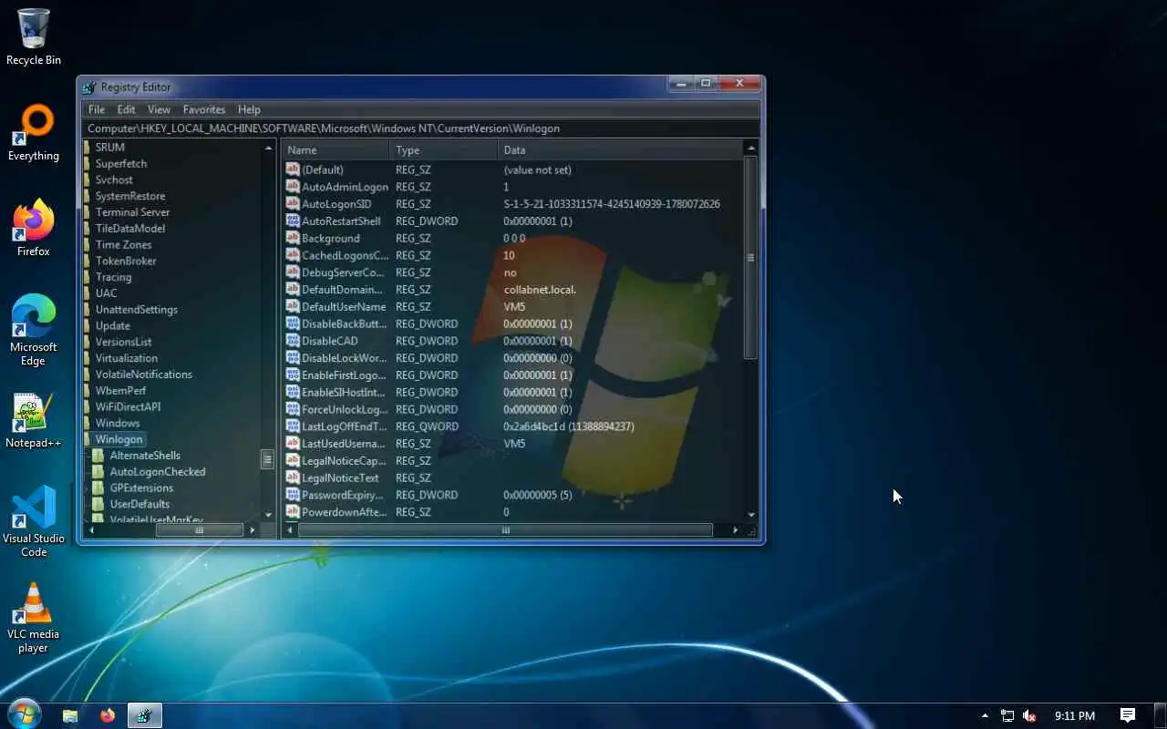Screen dimensions: 1167x729
Task: Click values pane horizontal scroll right arrow
Action: (736, 530)
